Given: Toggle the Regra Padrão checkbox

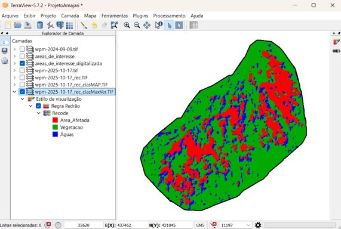Looking at the screenshot, I should tap(38, 106).
